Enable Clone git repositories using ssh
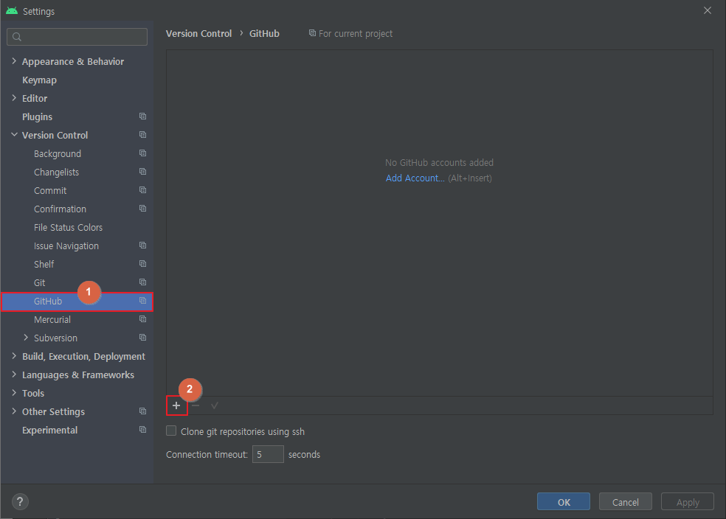726x519 pixels. pos(171,431)
